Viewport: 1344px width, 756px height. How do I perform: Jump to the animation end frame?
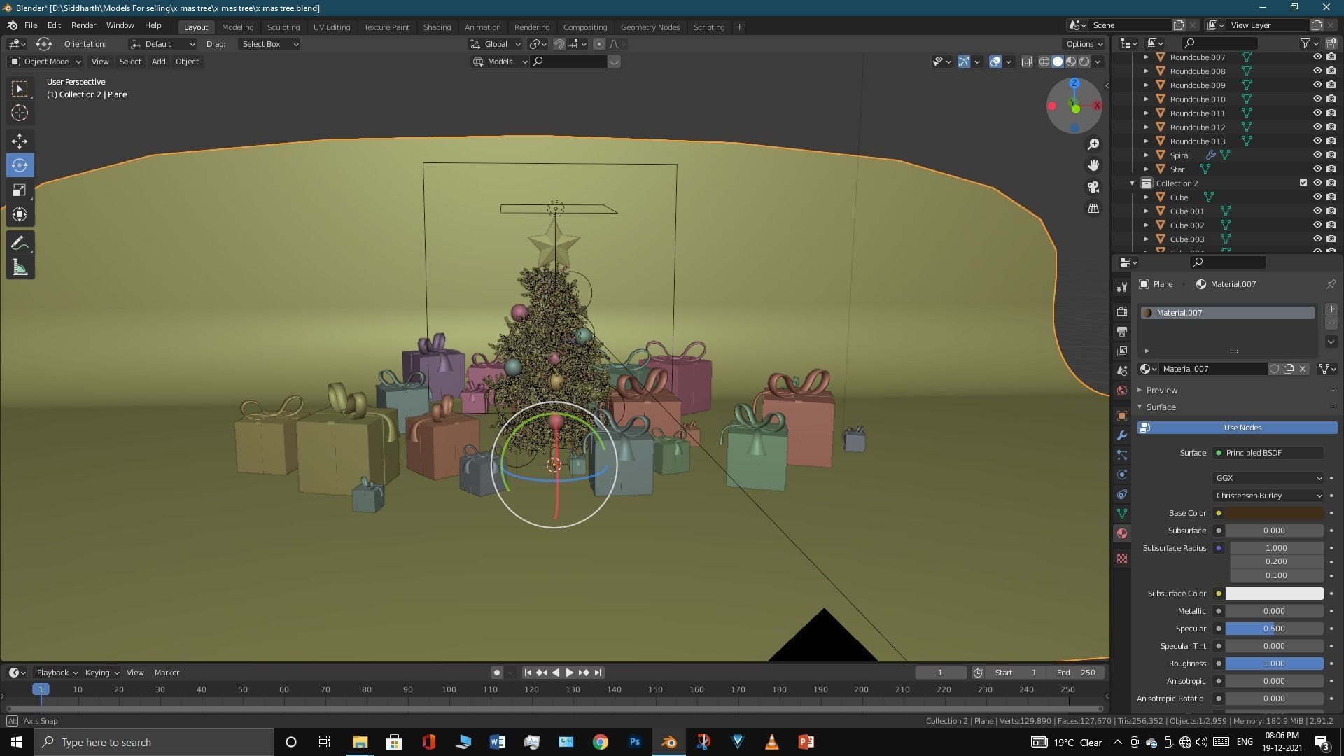point(598,673)
